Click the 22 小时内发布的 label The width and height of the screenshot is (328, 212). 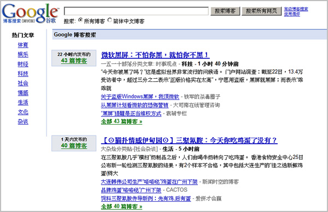coord(74,54)
